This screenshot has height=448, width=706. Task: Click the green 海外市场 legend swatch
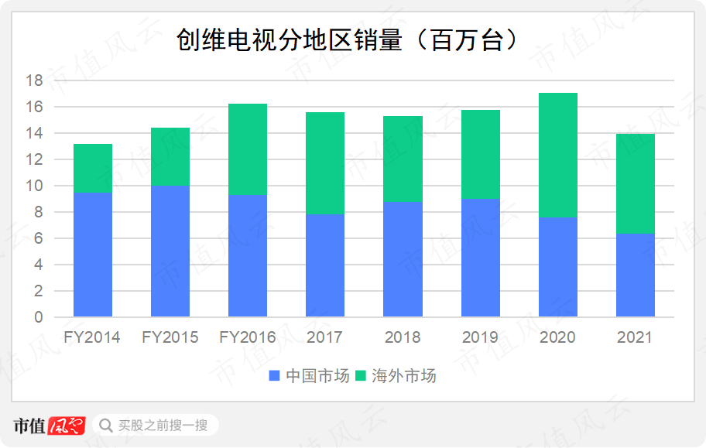[x=362, y=376]
